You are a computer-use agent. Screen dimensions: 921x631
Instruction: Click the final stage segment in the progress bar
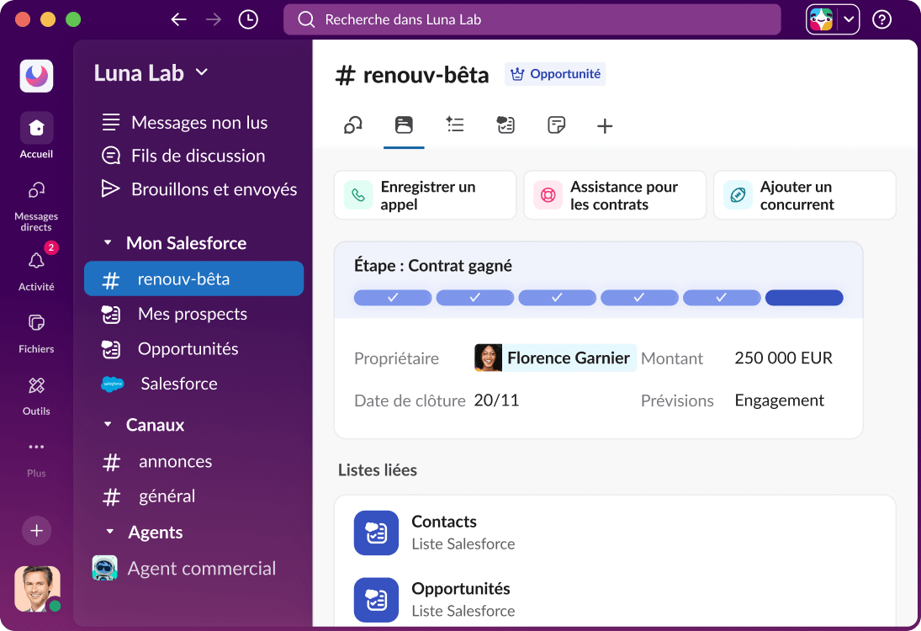tap(804, 298)
